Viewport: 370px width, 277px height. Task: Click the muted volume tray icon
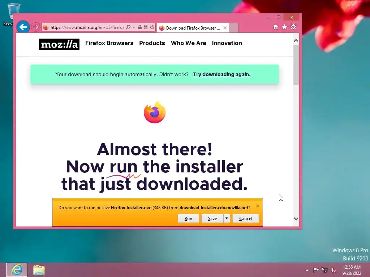pos(334,270)
